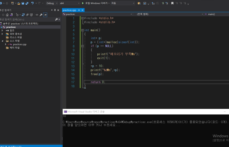Open Properties wrench icon in Solution Explorer
Viewport: 229px width, 147px height.
[x=41, y=15]
